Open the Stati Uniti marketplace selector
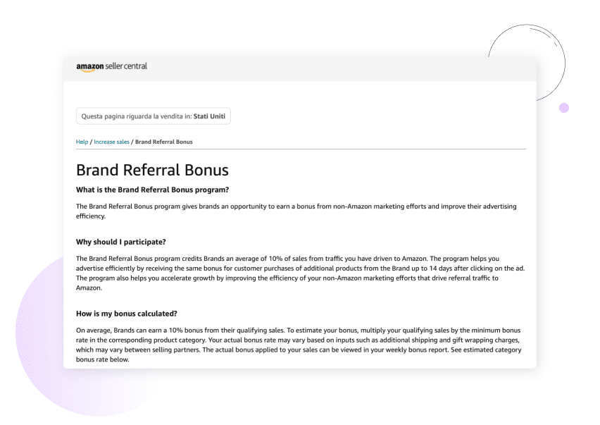This screenshot has width=600, height=425. (153, 116)
